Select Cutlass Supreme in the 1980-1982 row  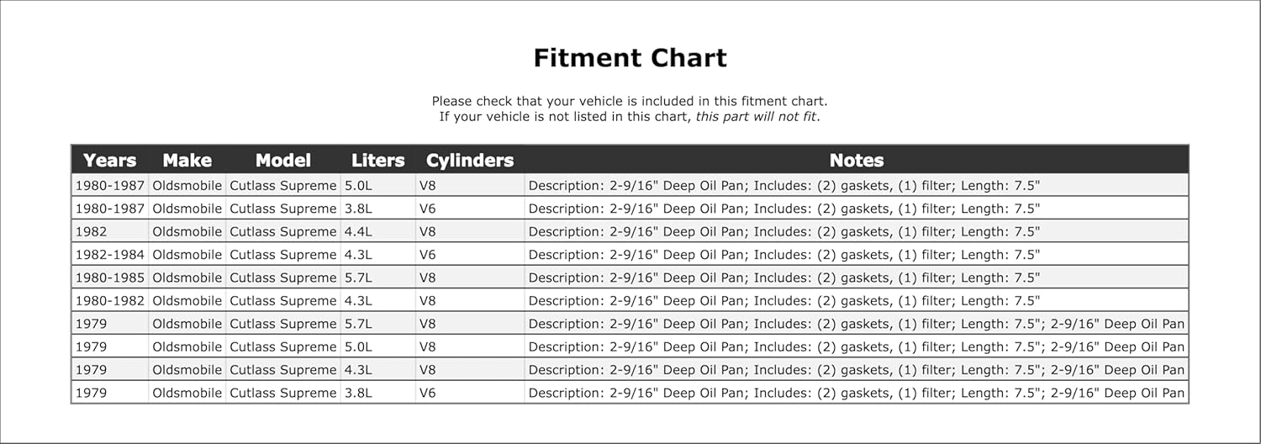[x=282, y=301]
